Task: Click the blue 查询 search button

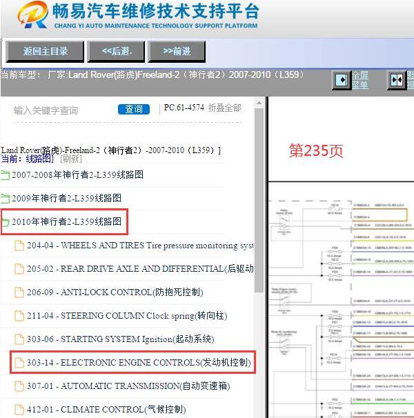Action: click(x=134, y=109)
